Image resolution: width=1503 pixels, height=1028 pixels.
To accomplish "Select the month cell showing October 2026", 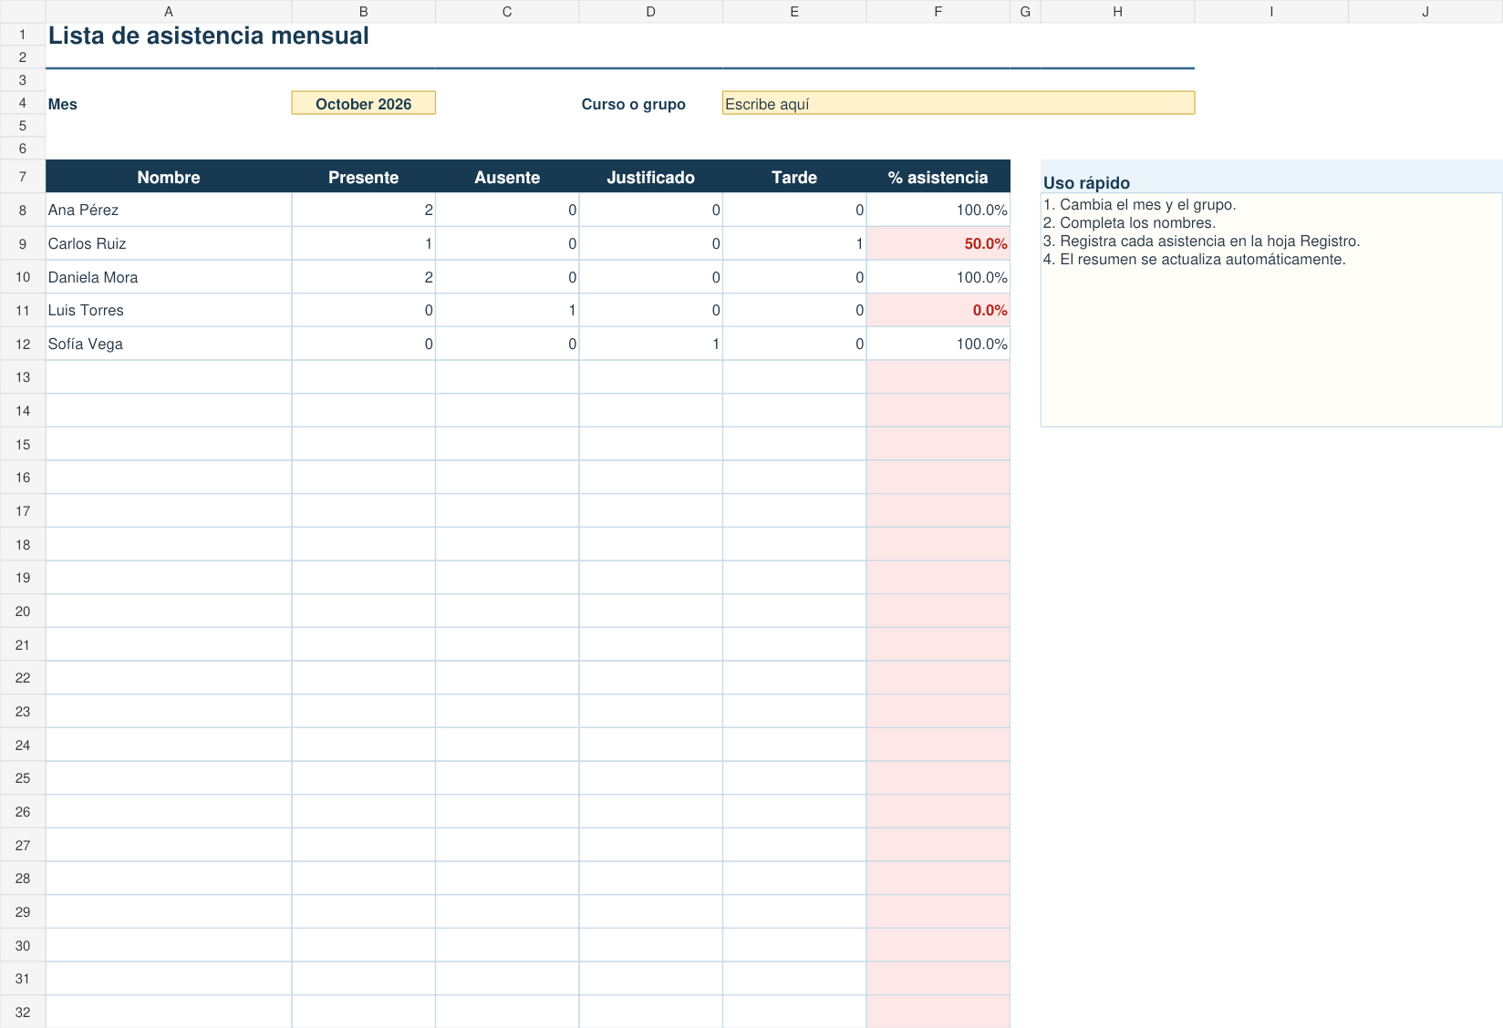I will click(x=363, y=103).
